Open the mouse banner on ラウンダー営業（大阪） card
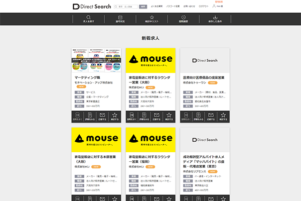 [150, 60]
